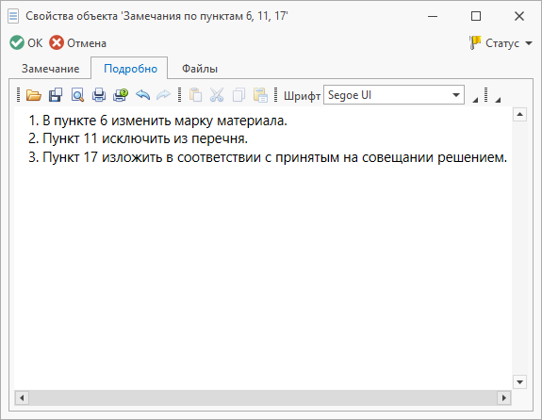Image resolution: width=542 pixels, height=420 pixels.
Task: Click the horizontal scrollbar right arrow
Action: (x=504, y=398)
